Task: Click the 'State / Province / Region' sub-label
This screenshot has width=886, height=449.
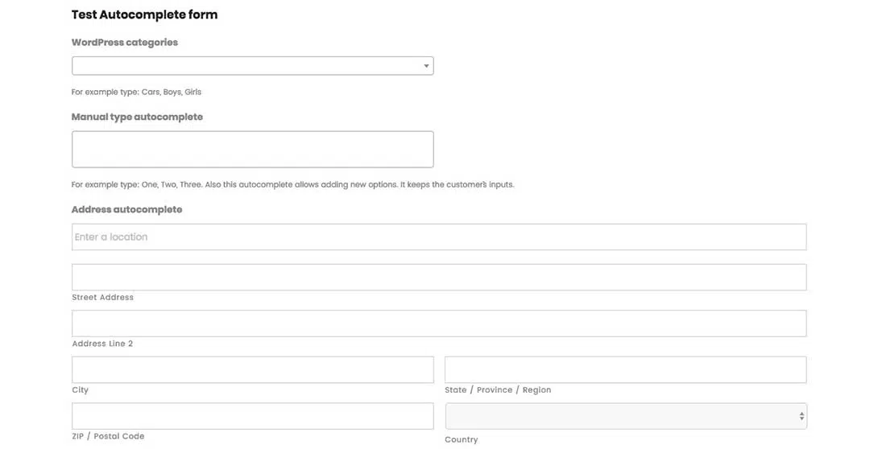Action: coord(498,390)
